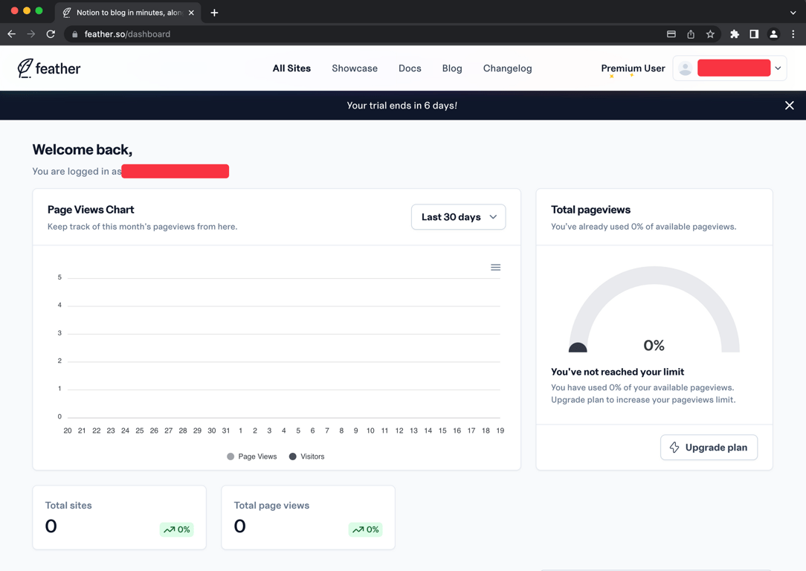Click the pageviews gauge indicator
Image resolution: width=806 pixels, height=571 pixels.
(x=578, y=347)
